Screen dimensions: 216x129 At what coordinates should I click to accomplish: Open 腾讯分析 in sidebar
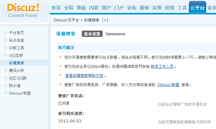pos(16,70)
